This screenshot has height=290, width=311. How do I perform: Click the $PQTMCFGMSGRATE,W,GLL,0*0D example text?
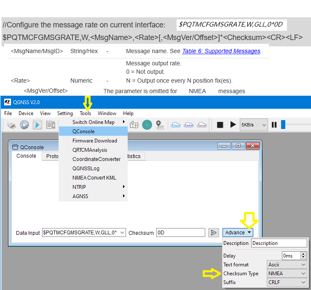coord(231,24)
